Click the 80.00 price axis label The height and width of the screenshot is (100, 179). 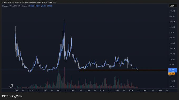[x=172, y=65]
